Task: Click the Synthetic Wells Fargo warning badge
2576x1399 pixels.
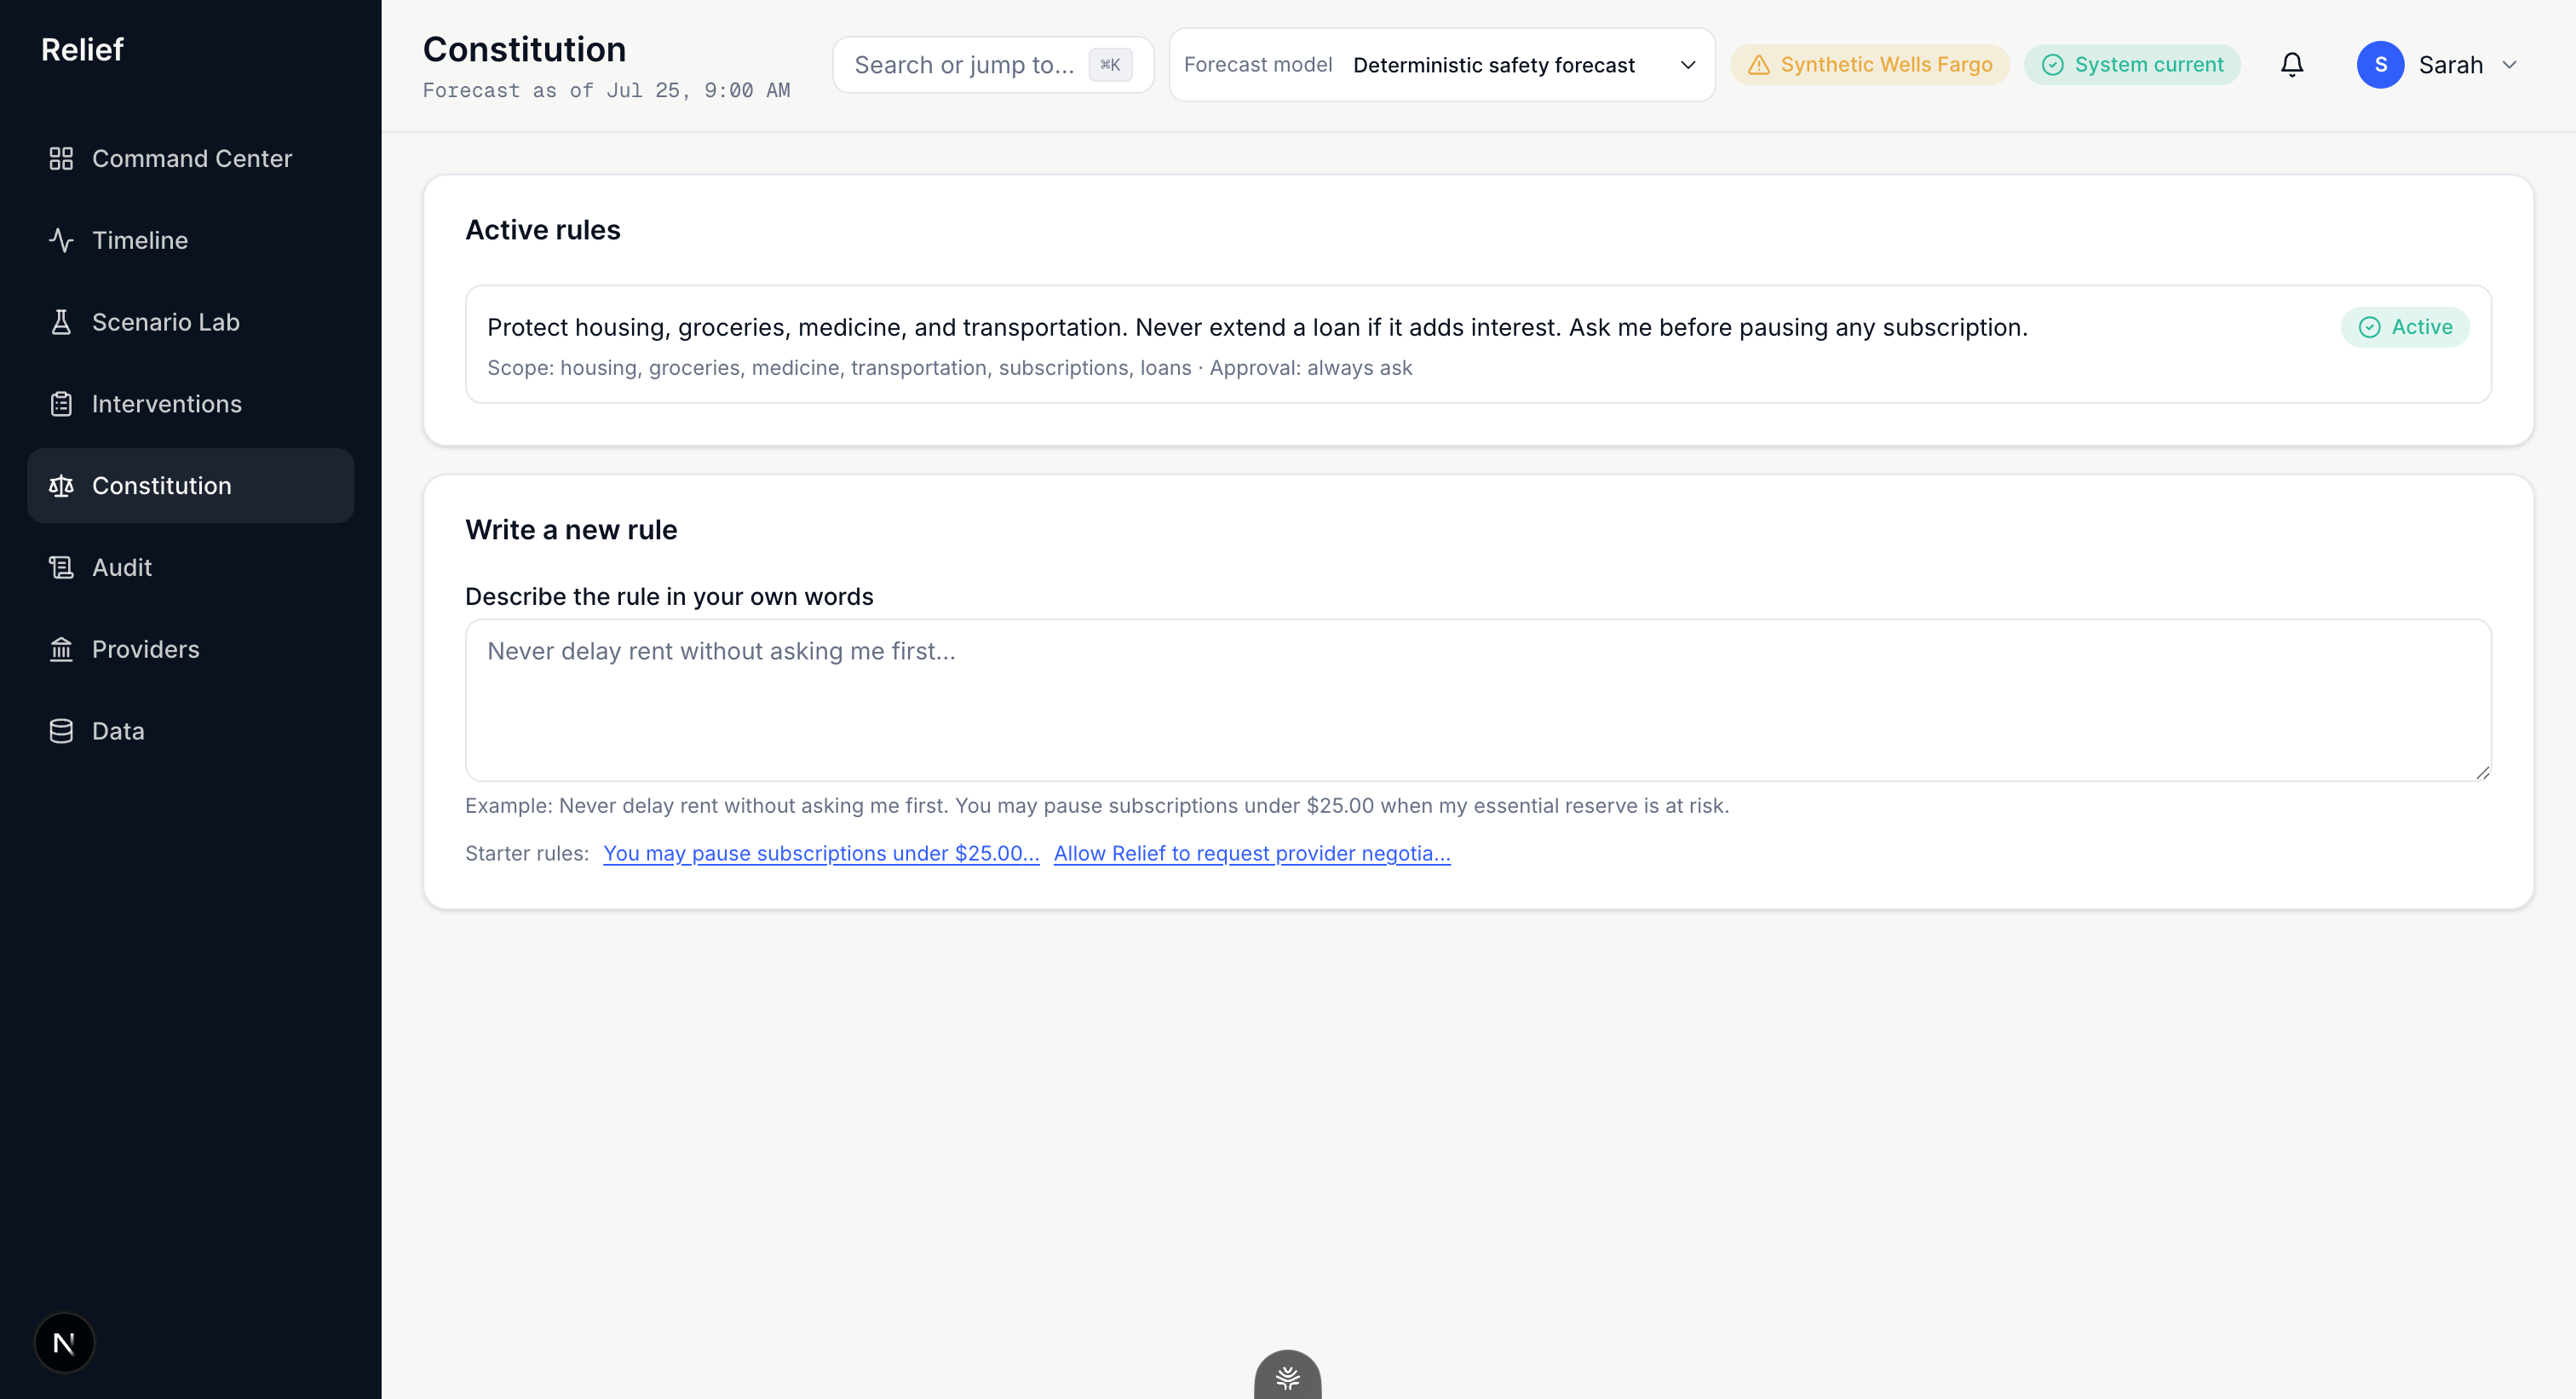Action: (1869, 65)
